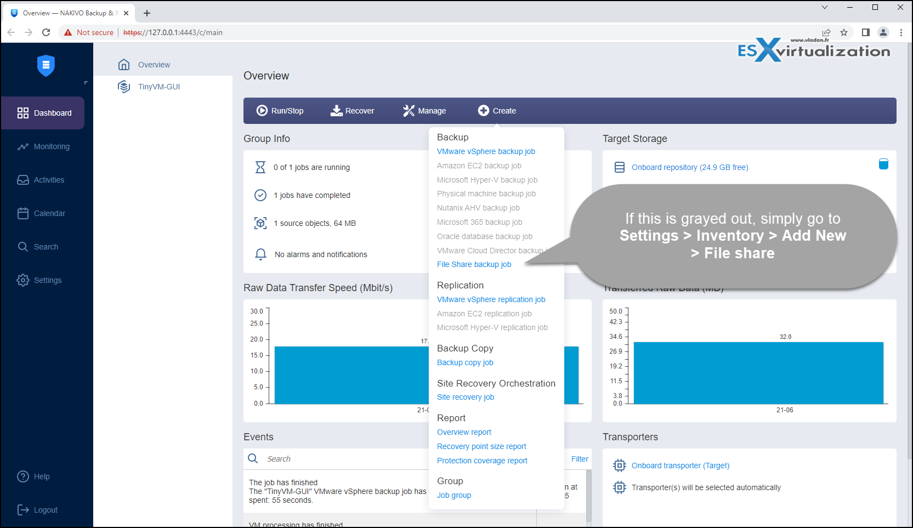
Task: Open the Monitoring section
Action: pyautogui.click(x=43, y=146)
